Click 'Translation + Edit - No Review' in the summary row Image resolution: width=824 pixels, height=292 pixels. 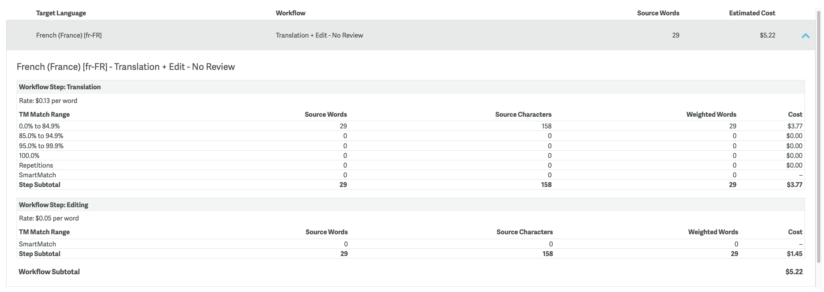pos(319,35)
